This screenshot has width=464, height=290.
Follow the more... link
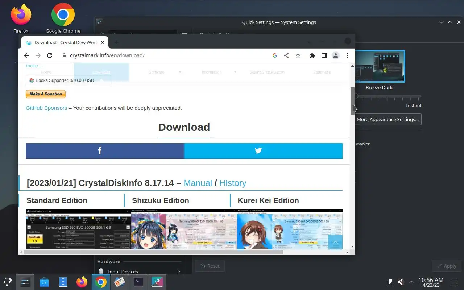[x=34, y=66]
